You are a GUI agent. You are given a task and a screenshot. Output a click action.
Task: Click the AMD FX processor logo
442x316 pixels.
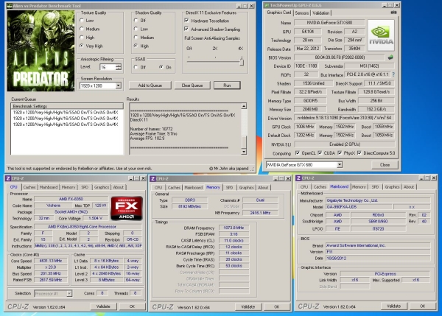[x=127, y=208]
